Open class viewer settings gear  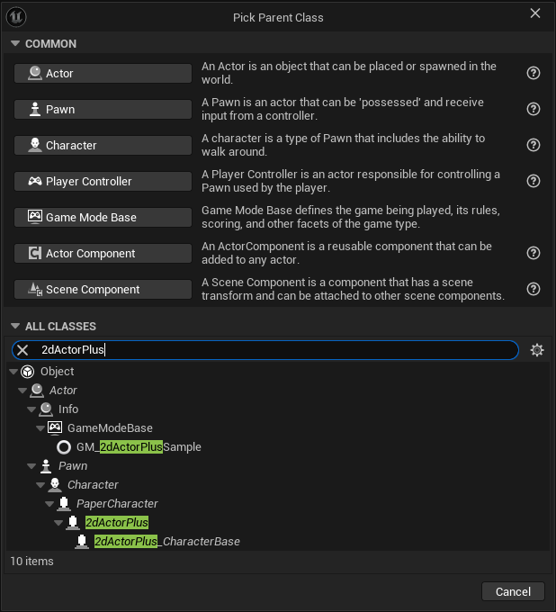[537, 350]
